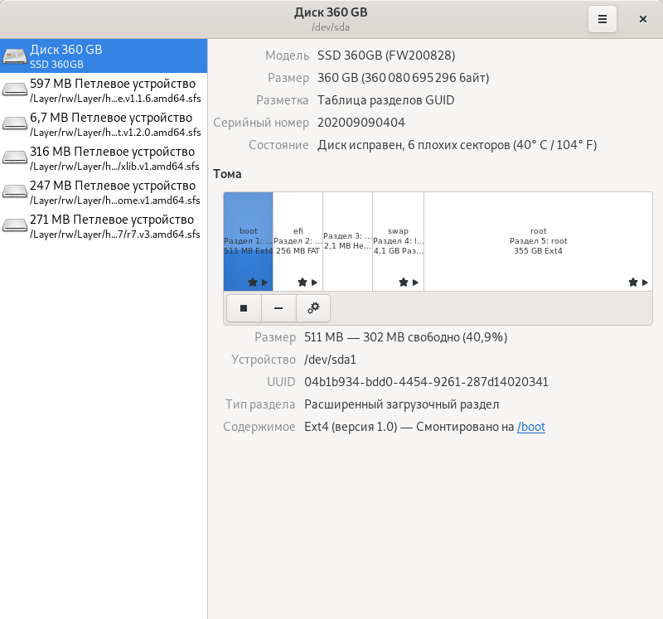663x619 pixels.
Task: Click the star icon on boot partition
Action: point(253,283)
